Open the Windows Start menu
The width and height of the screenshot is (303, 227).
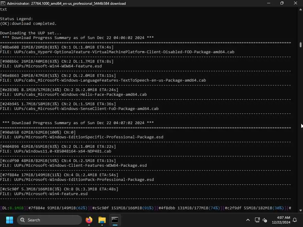(x=9, y=220)
